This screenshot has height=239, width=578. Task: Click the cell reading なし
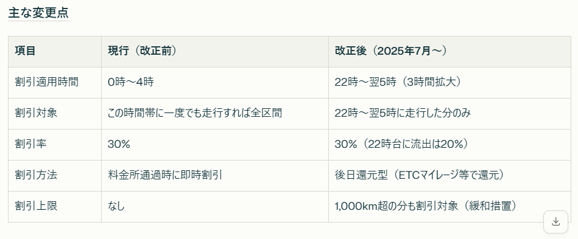[116, 206]
